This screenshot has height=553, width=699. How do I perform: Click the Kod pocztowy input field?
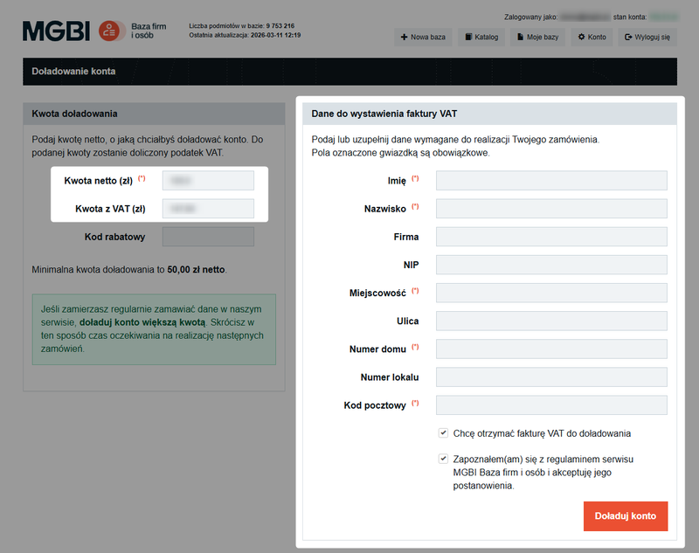tap(551, 405)
